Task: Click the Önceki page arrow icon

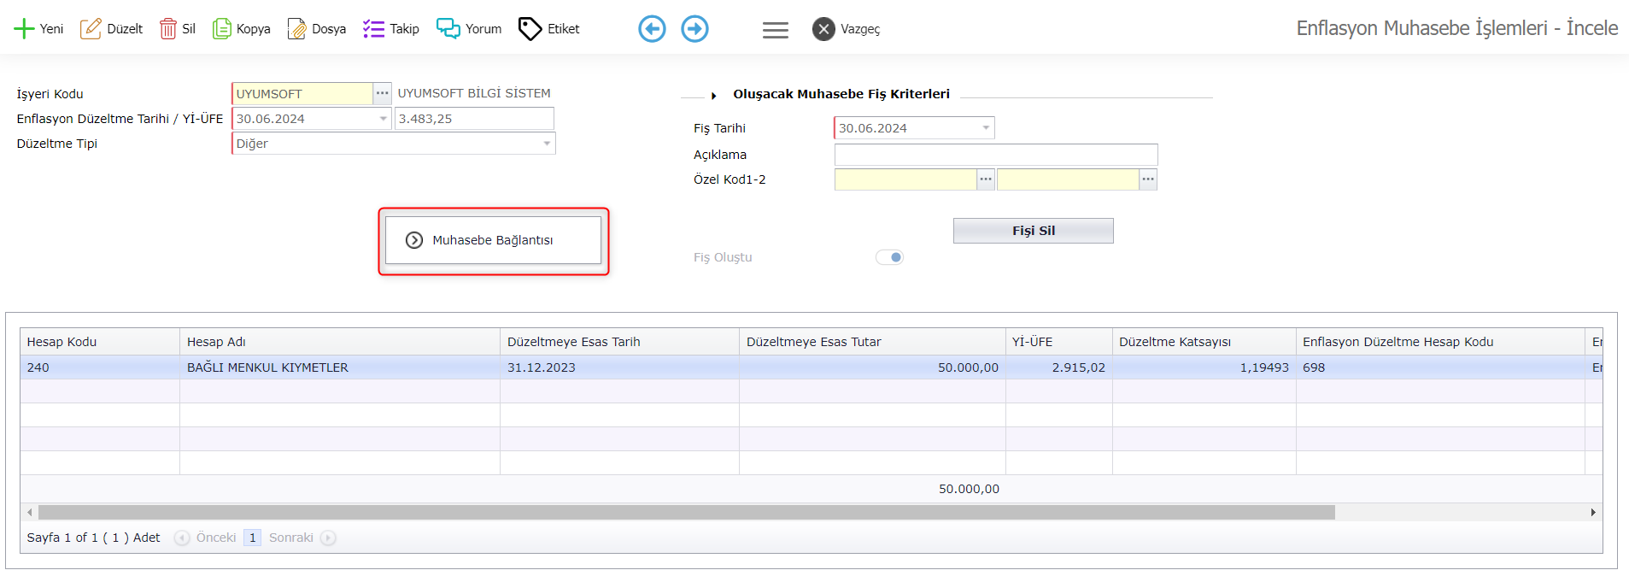Action: (182, 538)
